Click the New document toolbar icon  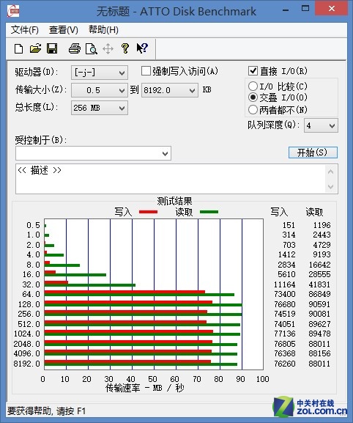click(x=18, y=48)
